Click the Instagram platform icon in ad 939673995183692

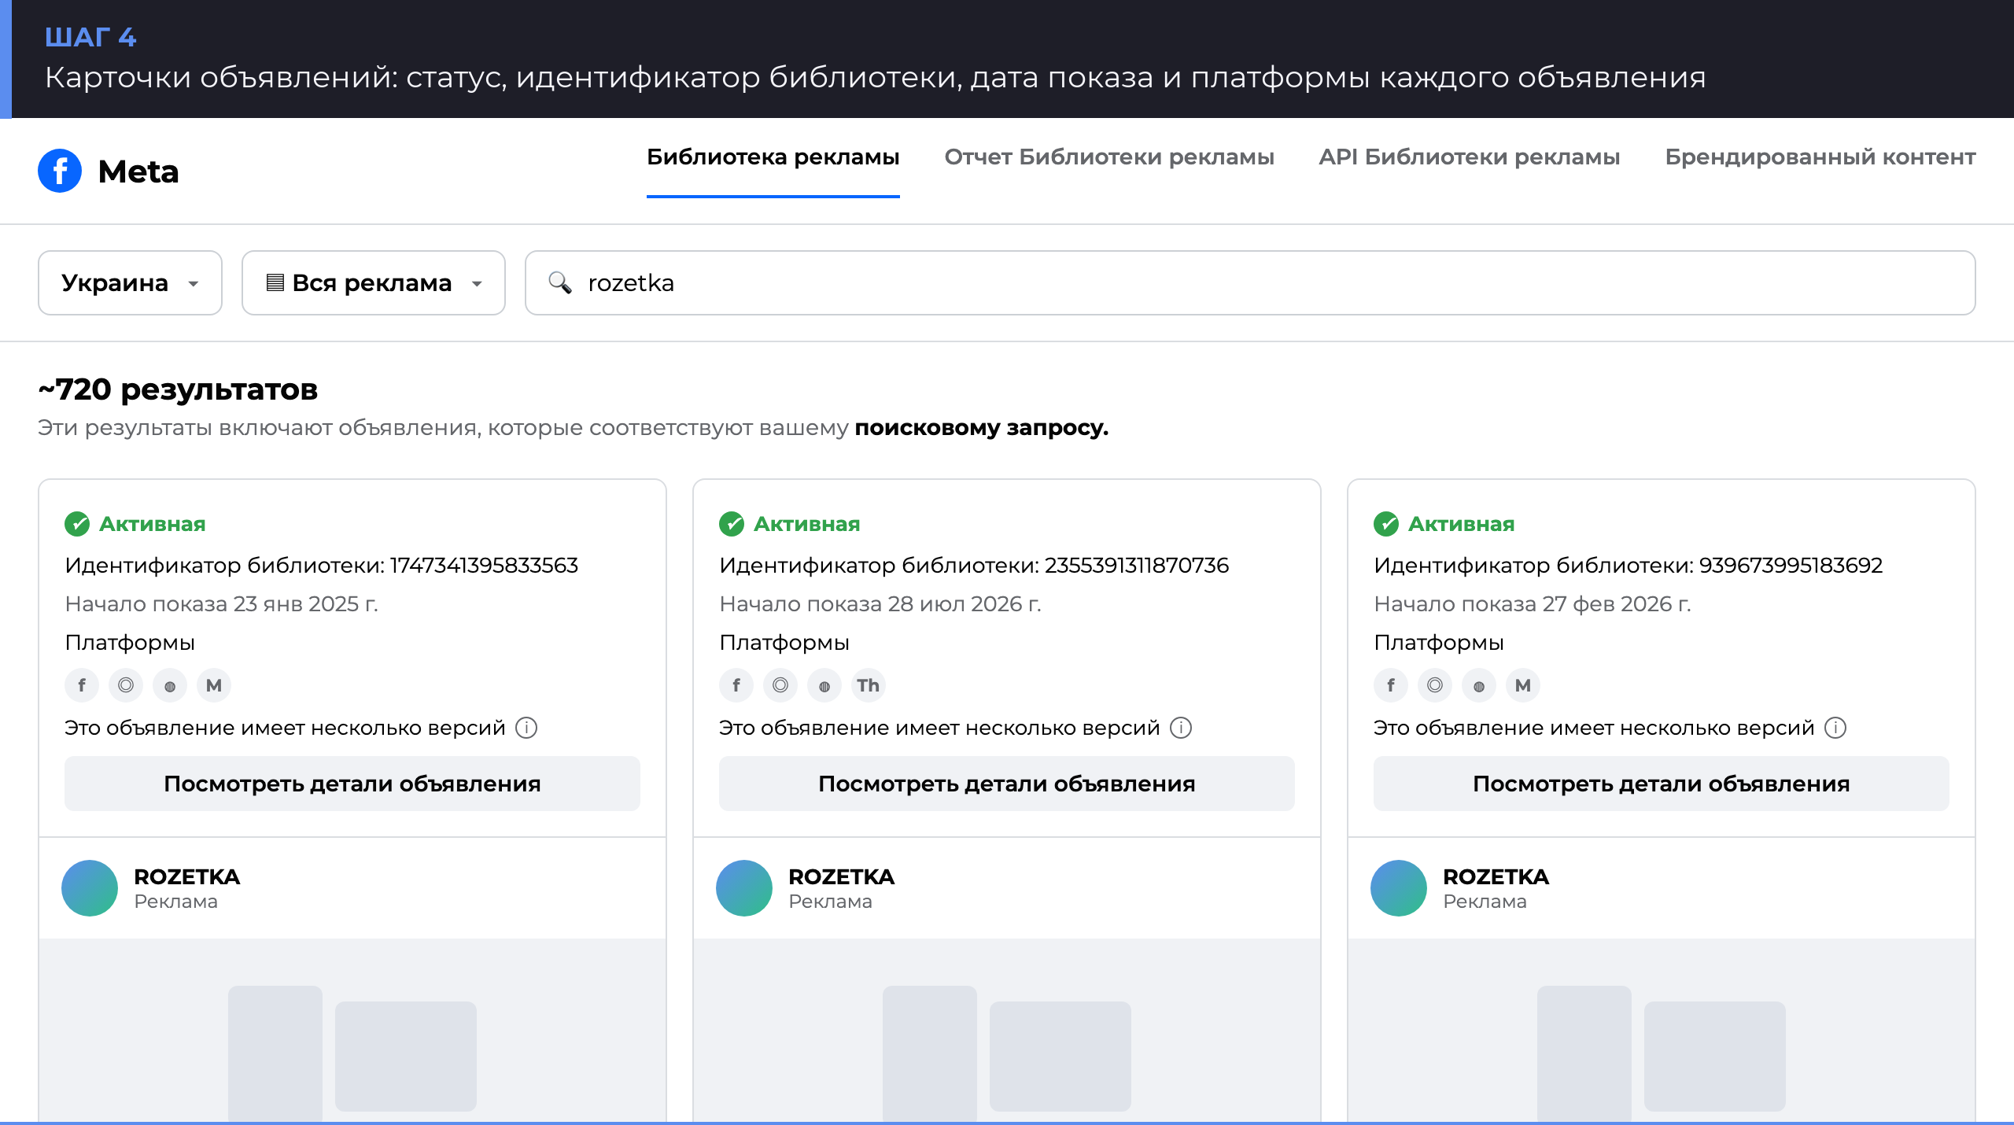coord(1435,685)
